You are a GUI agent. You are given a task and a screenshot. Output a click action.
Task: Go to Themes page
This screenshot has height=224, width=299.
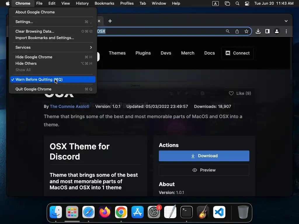[117, 53]
